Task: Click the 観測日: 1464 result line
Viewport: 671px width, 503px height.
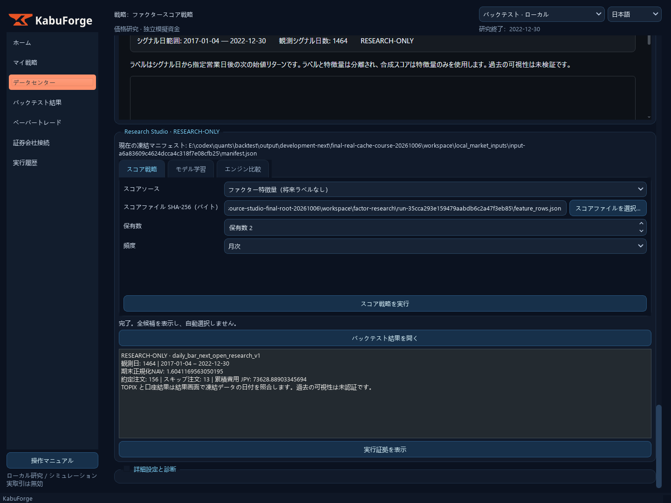Action: (x=175, y=363)
